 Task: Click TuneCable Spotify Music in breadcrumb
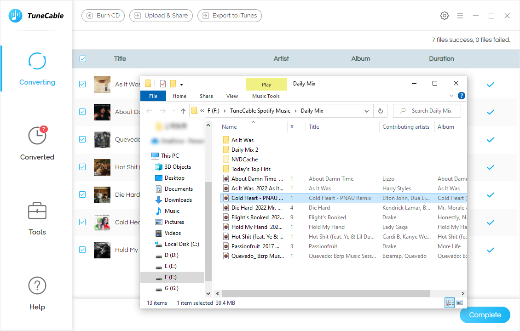click(260, 111)
